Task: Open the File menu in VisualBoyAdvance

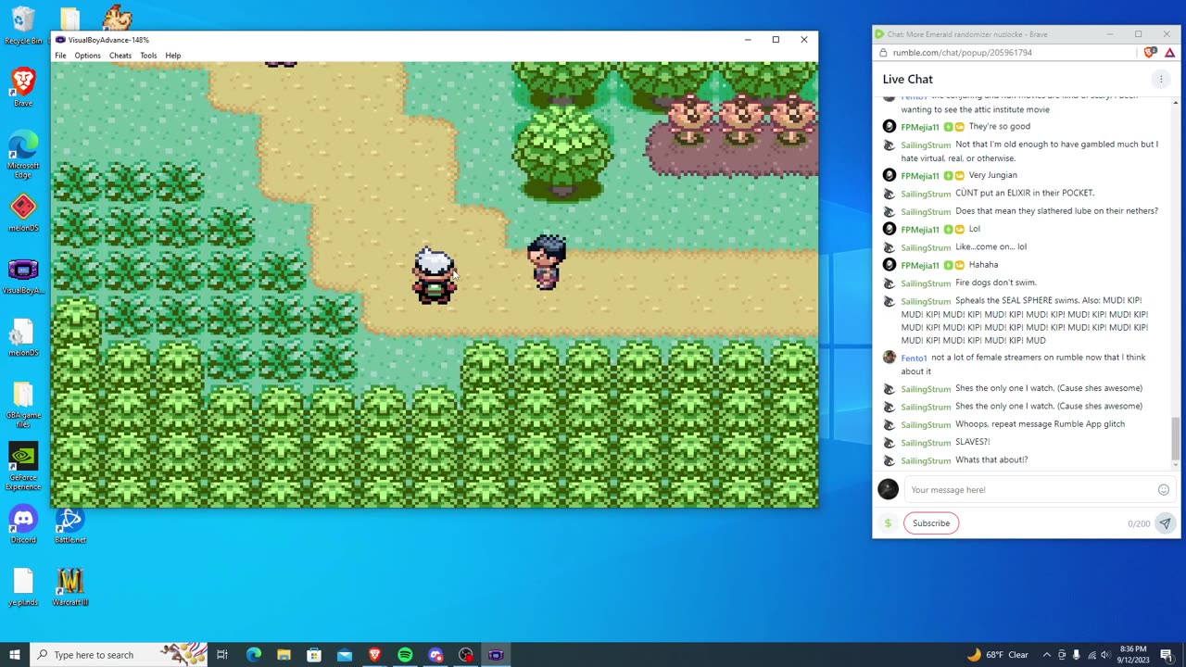Action: pos(60,56)
